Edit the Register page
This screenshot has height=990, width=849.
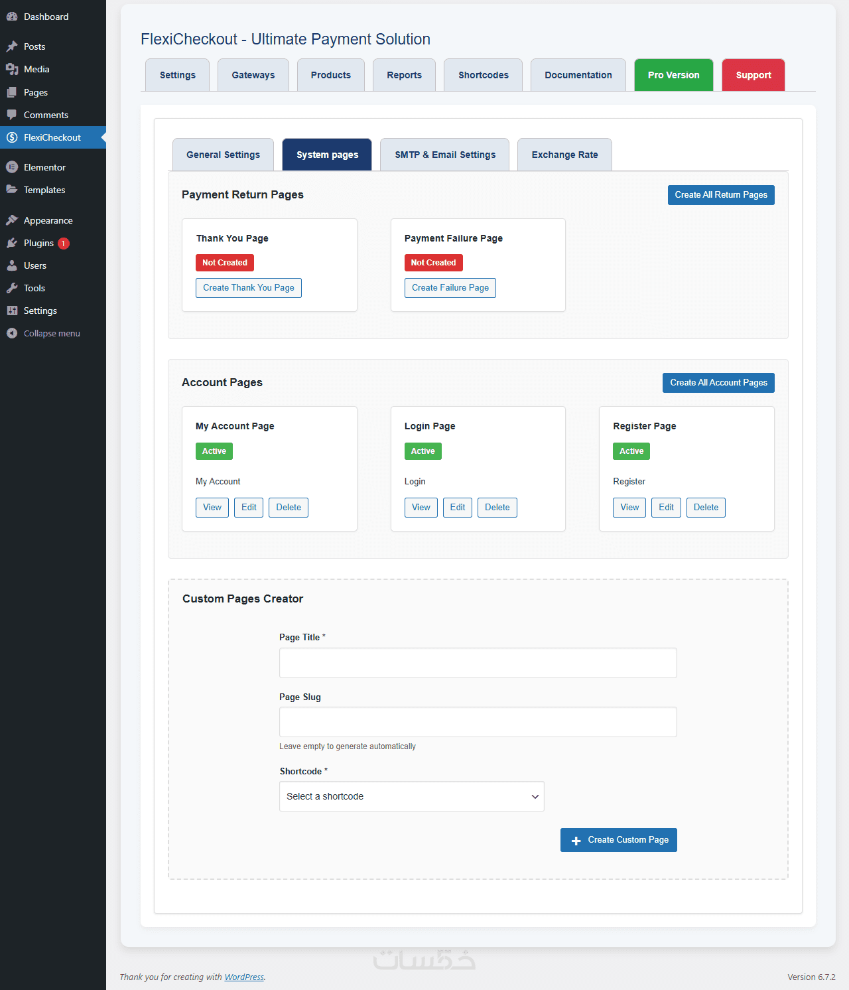click(667, 508)
